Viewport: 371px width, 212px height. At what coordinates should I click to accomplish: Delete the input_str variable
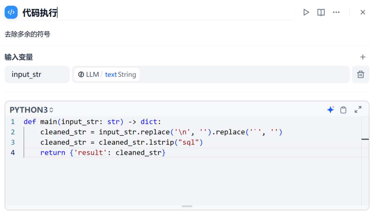[x=361, y=74]
